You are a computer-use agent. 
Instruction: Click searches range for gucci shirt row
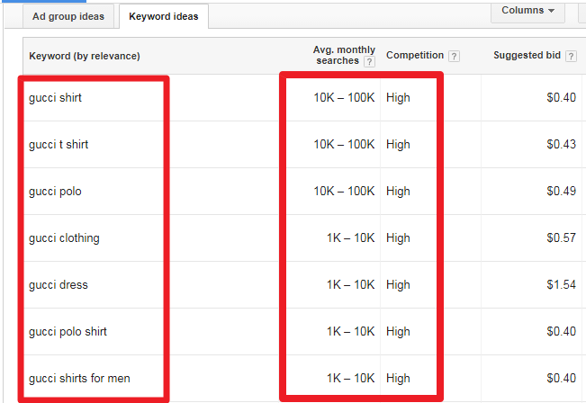point(344,97)
